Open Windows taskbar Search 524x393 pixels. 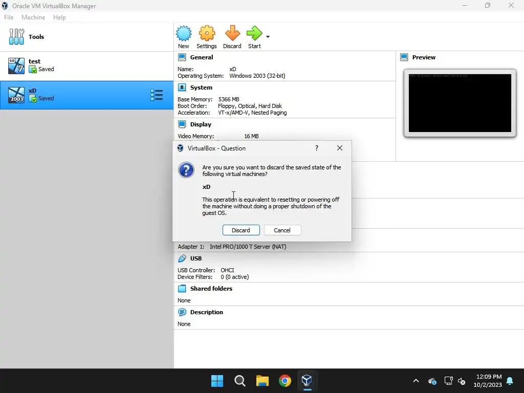coord(240,381)
